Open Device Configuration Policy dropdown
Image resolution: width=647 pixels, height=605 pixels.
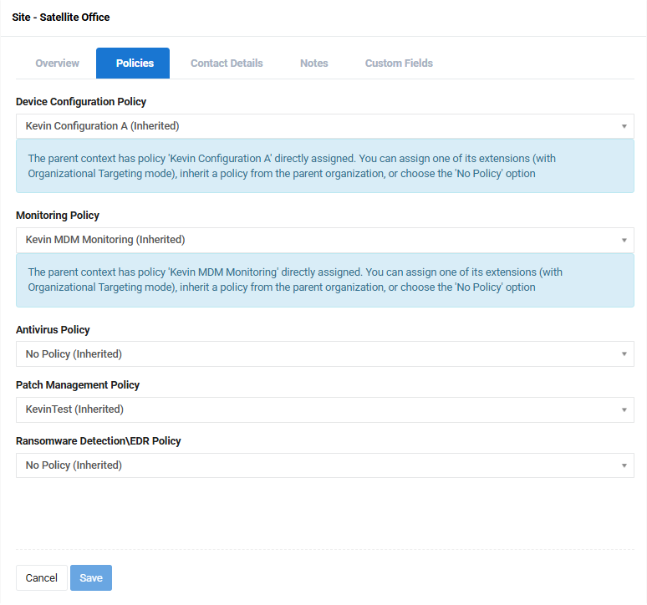[x=324, y=126]
